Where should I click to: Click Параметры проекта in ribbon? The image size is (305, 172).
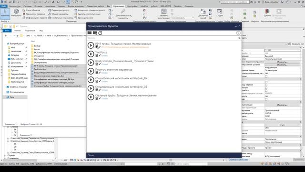point(59,10)
